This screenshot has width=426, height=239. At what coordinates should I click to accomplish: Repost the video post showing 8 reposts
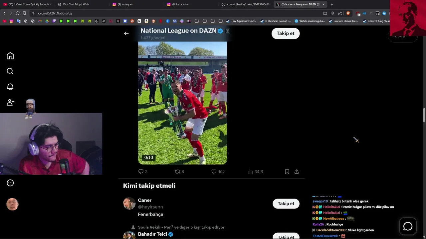(x=179, y=172)
